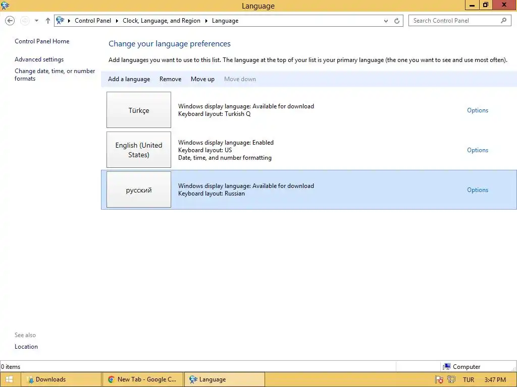The image size is (517, 387).
Task: Open recent locations dropdown arrow
Action: 36,21
